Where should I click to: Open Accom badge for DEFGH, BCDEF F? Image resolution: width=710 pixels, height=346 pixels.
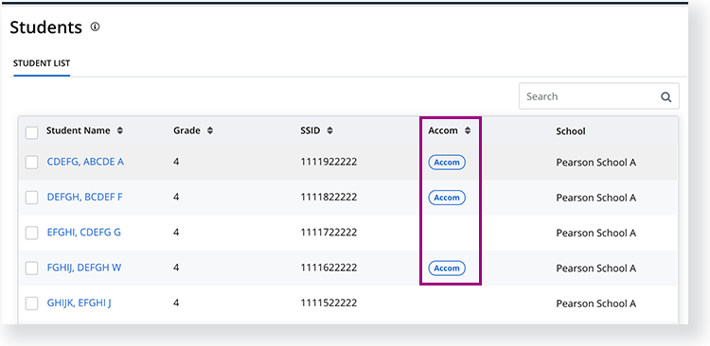(x=447, y=198)
